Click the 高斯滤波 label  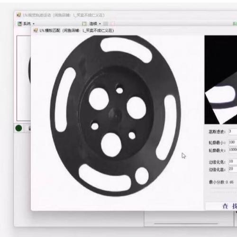(x=217, y=132)
